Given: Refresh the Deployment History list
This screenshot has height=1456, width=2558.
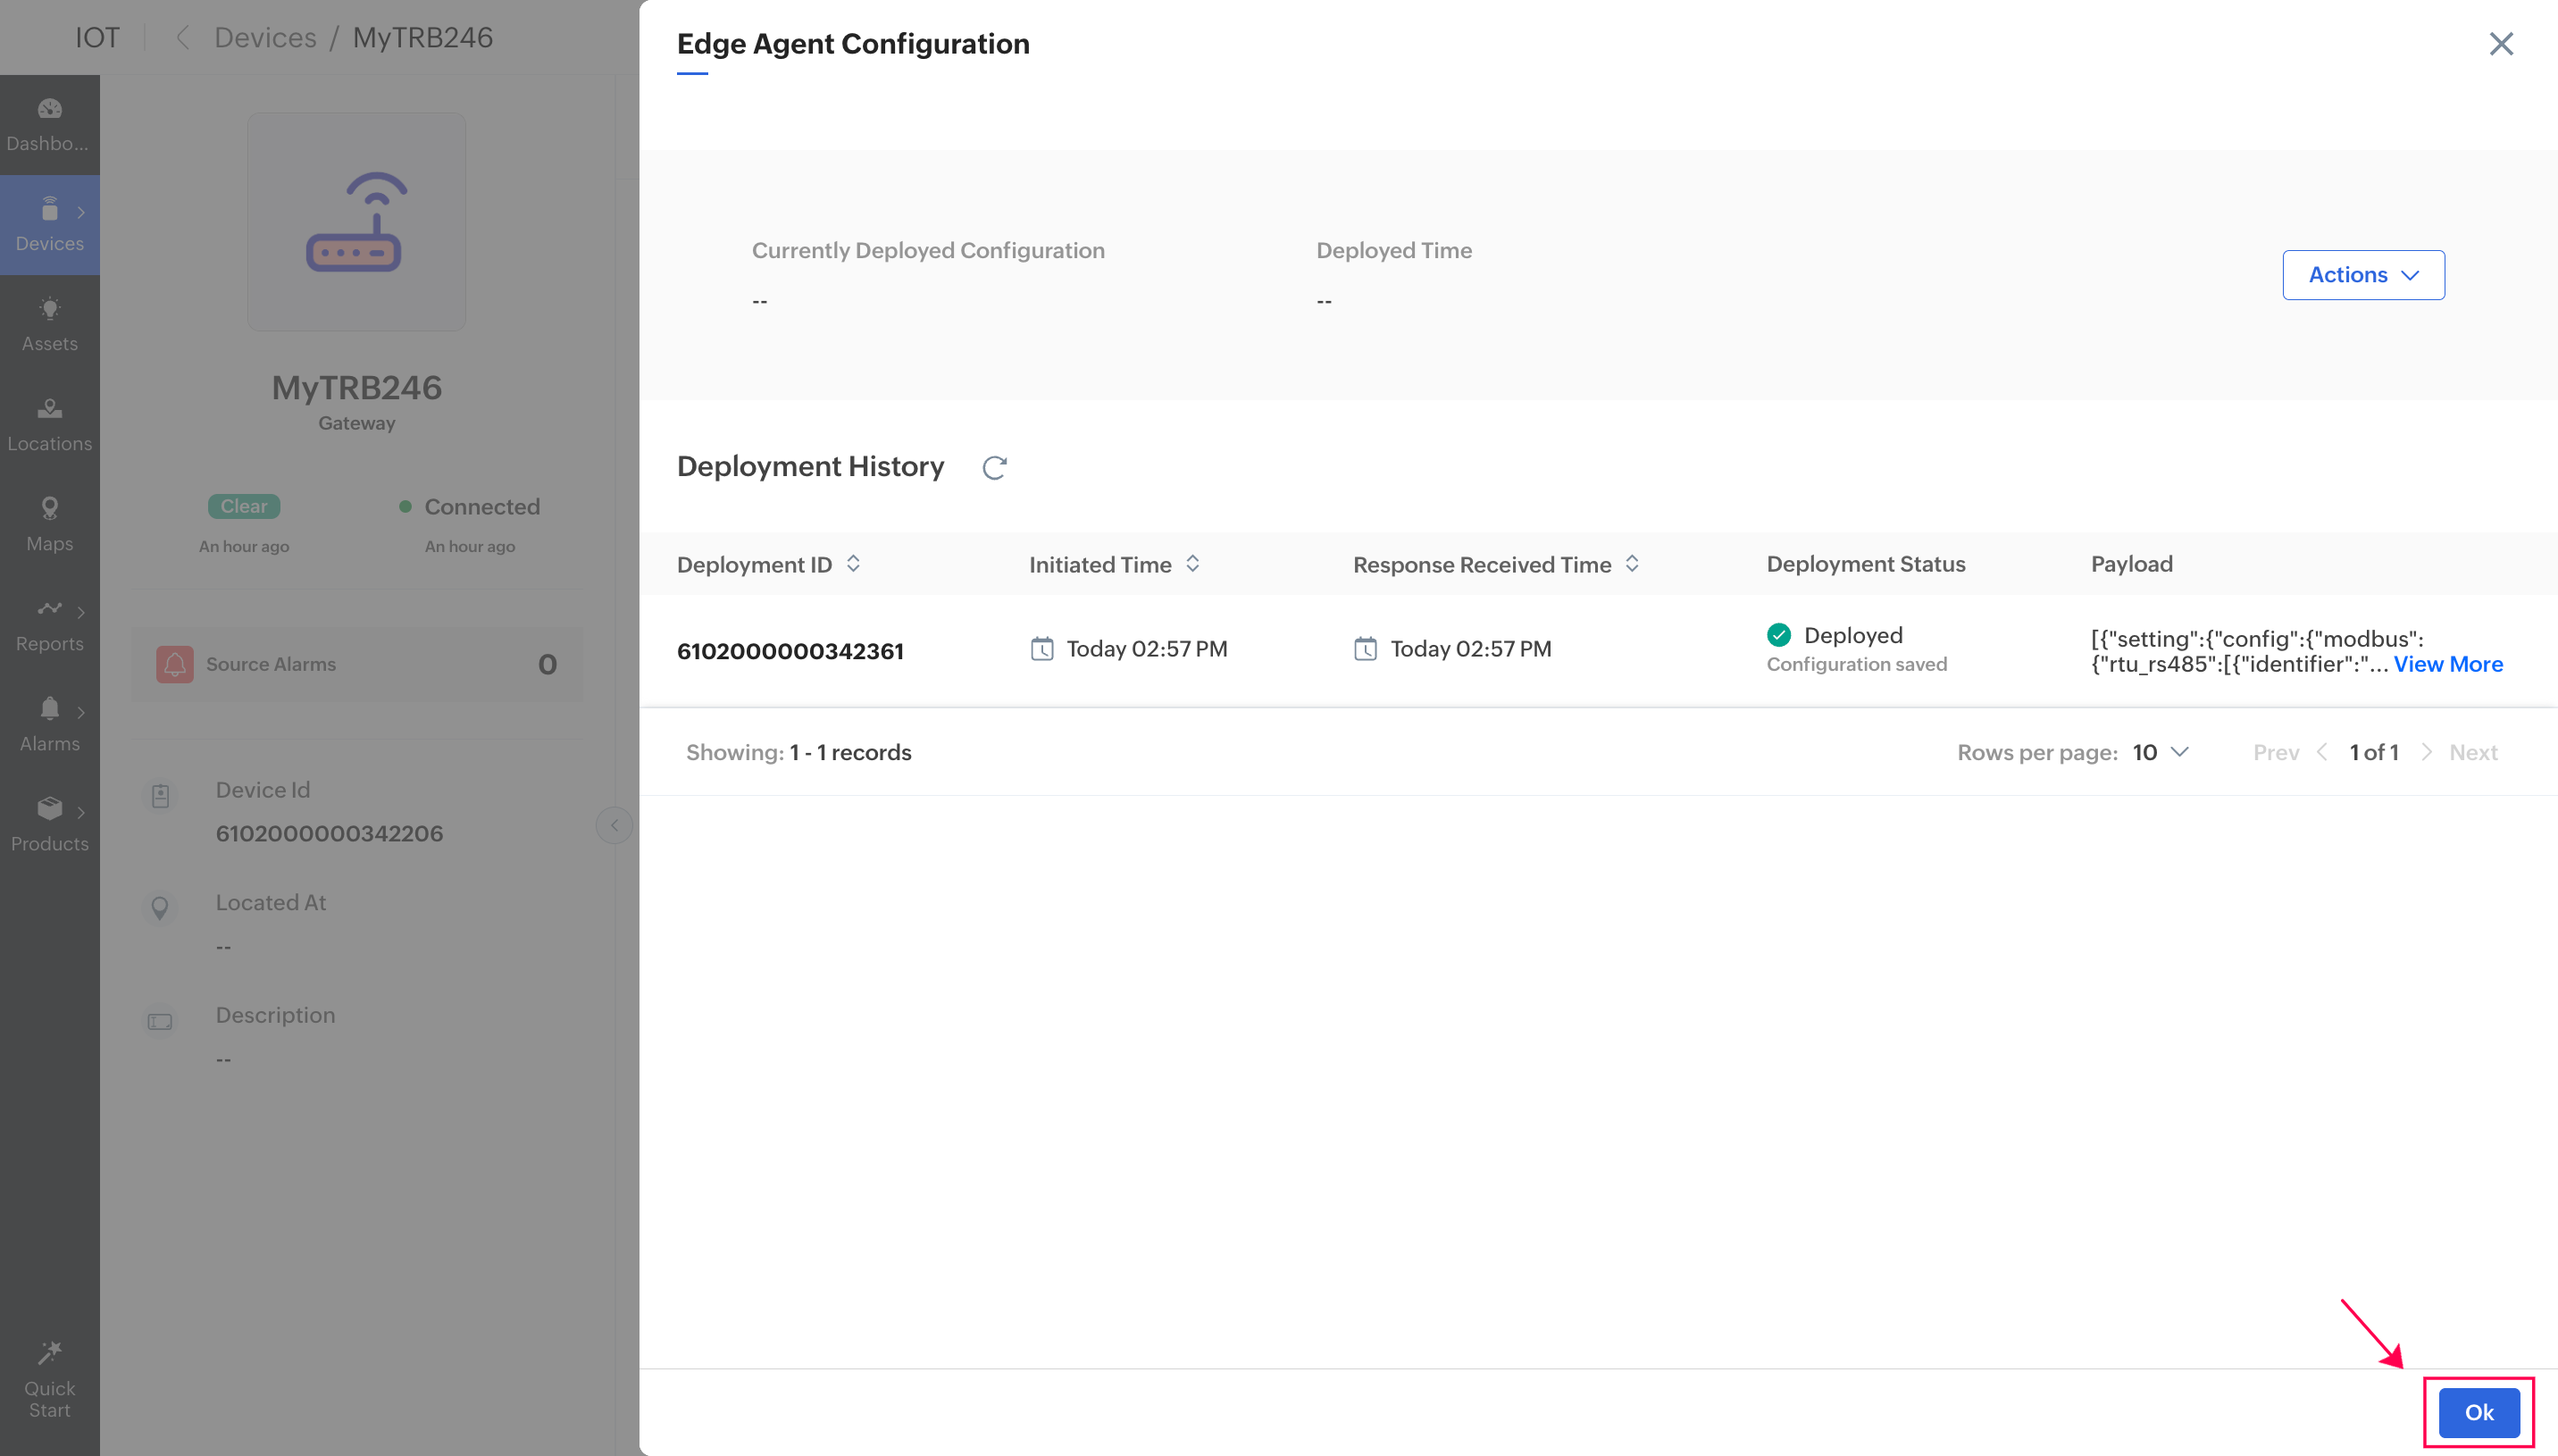Looking at the screenshot, I should pos(993,467).
